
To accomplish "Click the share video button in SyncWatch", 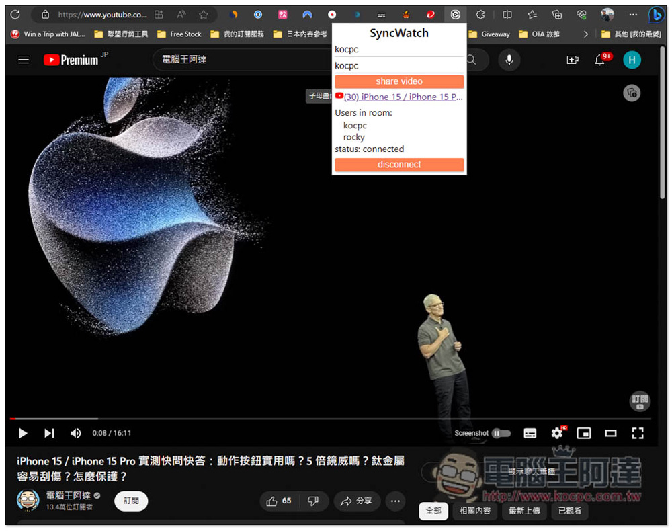I will (399, 81).
